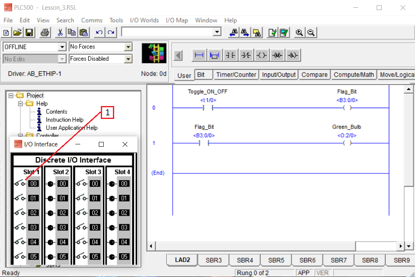Viewport: 415px width, 277px height.
Task: Select the Toggle_ON_OFF contact in rung 0
Action: pyautogui.click(x=208, y=108)
